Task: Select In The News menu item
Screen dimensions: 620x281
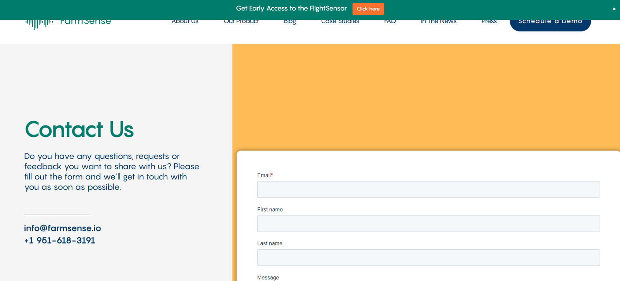Action: tap(438, 22)
